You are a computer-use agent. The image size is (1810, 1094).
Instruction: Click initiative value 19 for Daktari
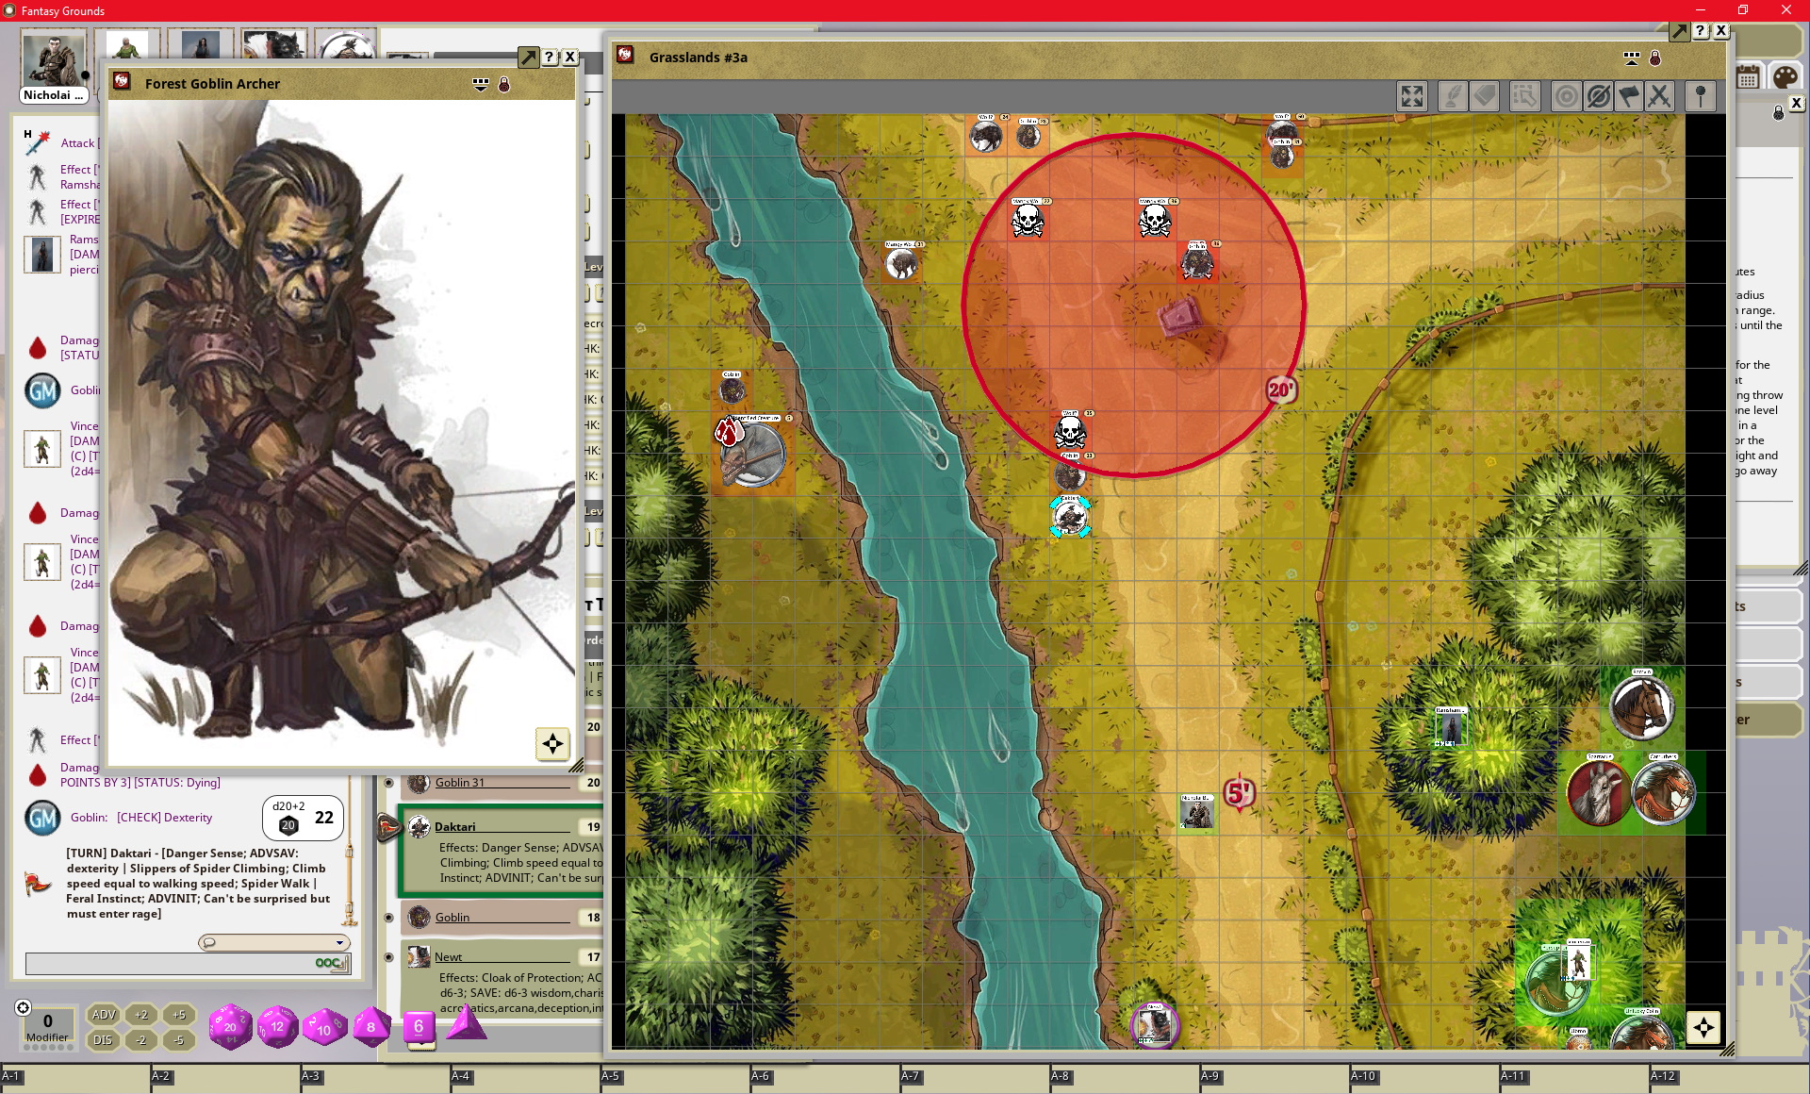coord(593,827)
